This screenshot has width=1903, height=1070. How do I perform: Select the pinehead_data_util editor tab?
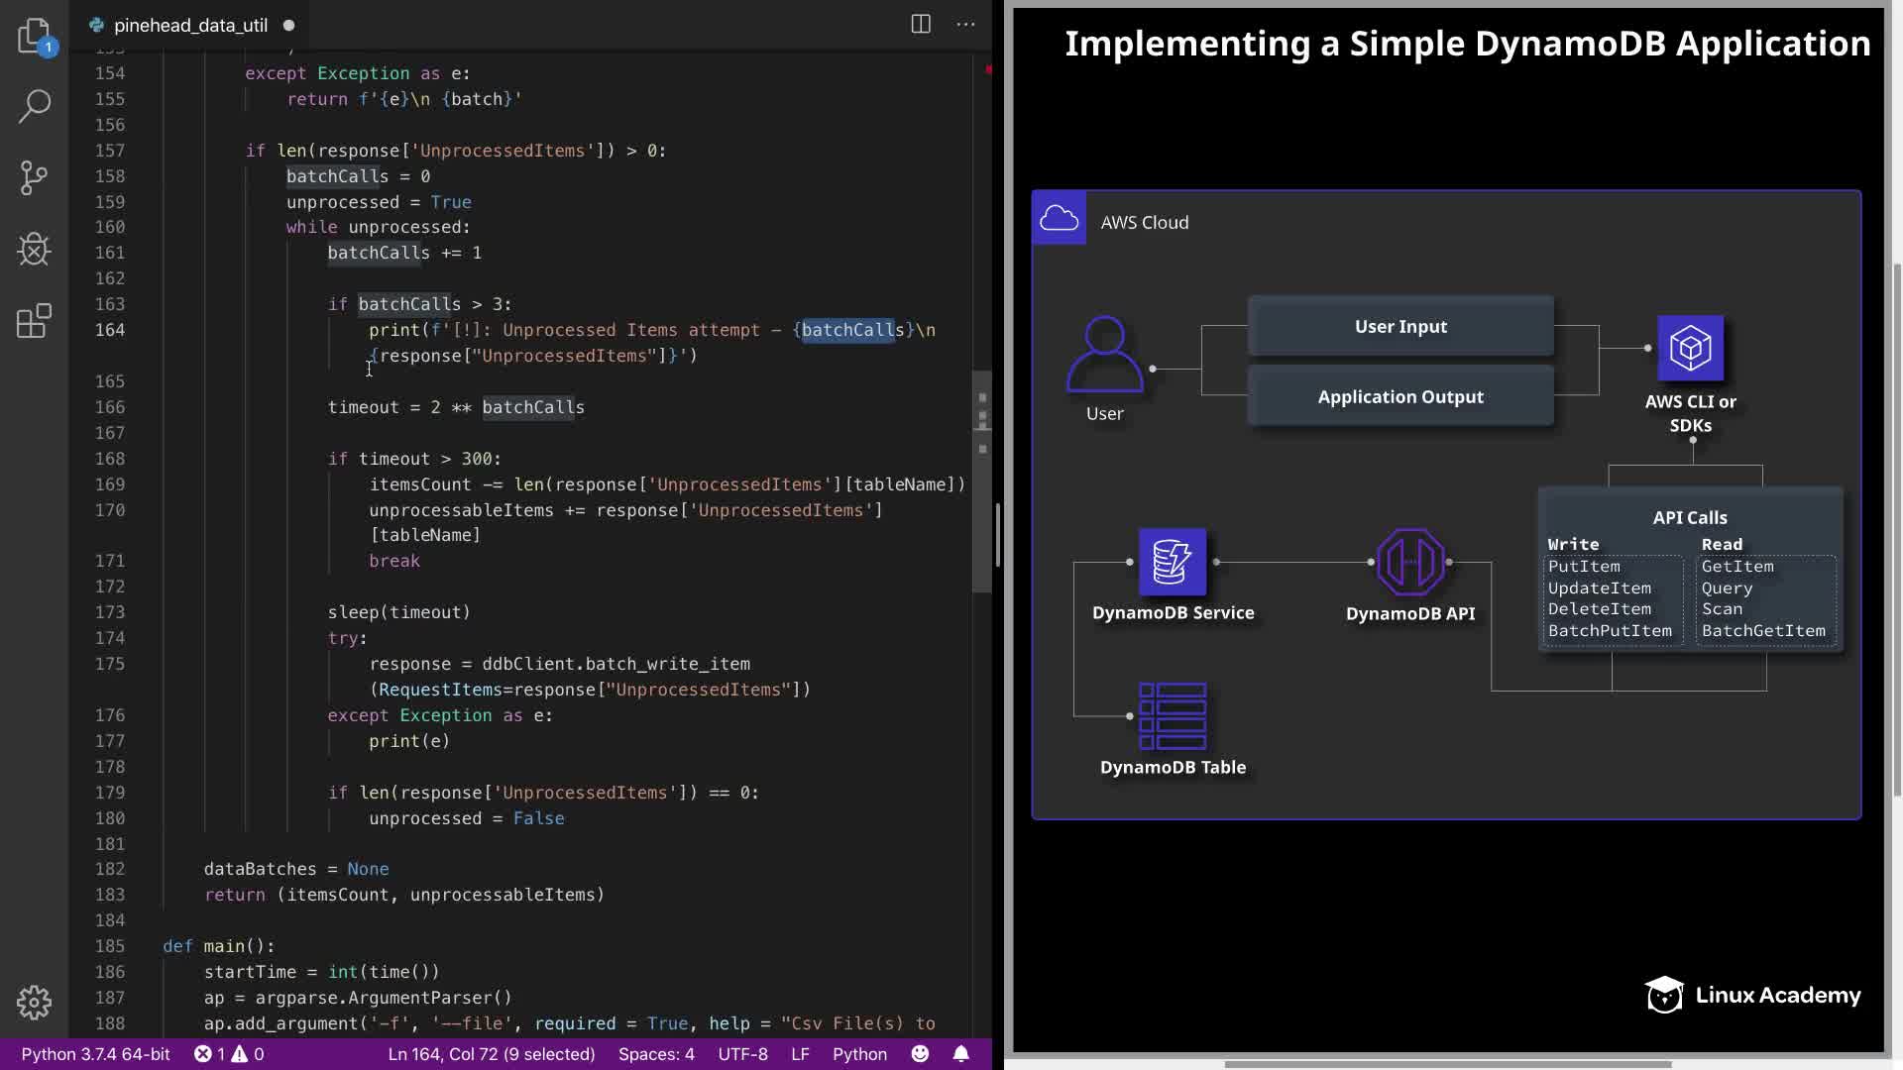click(189, 25)
